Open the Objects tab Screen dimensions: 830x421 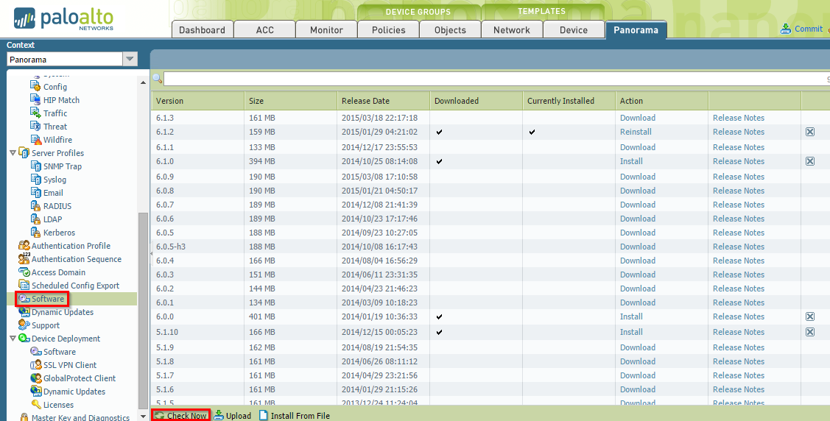click(x=451, y=29)
